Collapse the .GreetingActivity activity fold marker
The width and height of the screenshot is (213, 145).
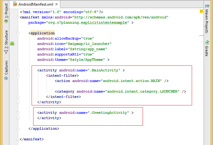click(18, 113)
